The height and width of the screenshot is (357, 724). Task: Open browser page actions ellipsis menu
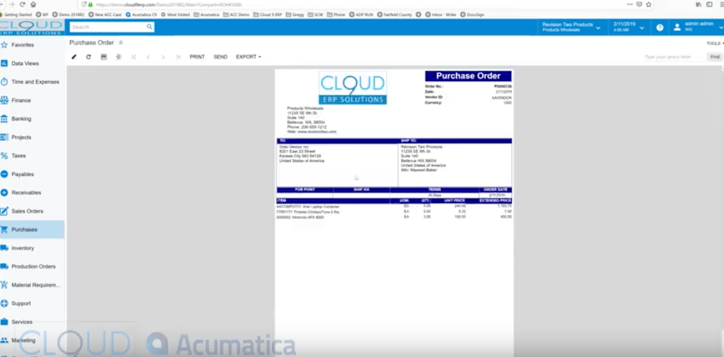click(x=630, y=4)
